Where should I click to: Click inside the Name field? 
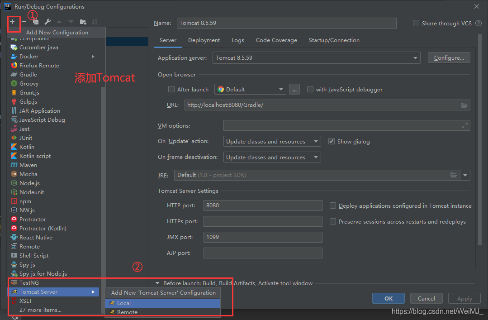coord(286,23)
